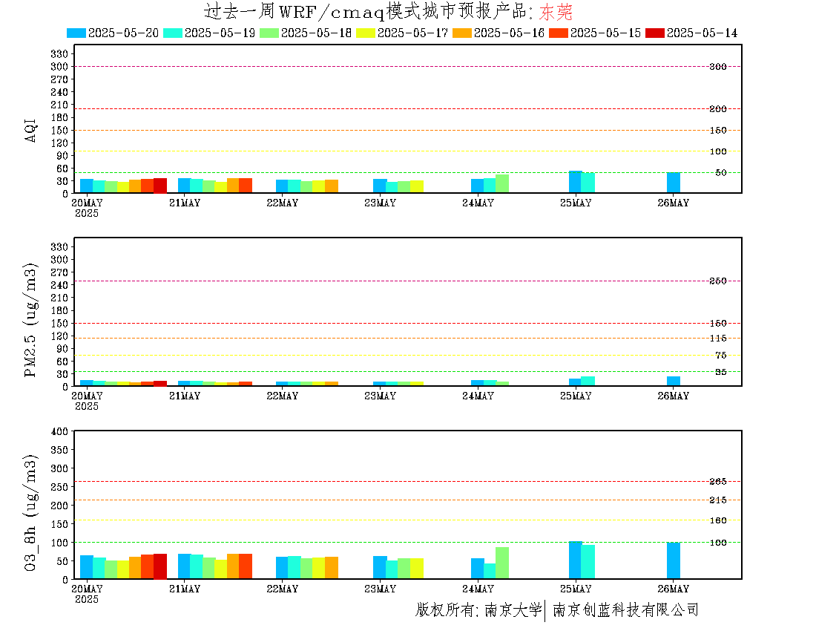
Task: Click the dark red 20MAY bar in AQI chart
Action: pyautogui.click(x=159, y=186)
